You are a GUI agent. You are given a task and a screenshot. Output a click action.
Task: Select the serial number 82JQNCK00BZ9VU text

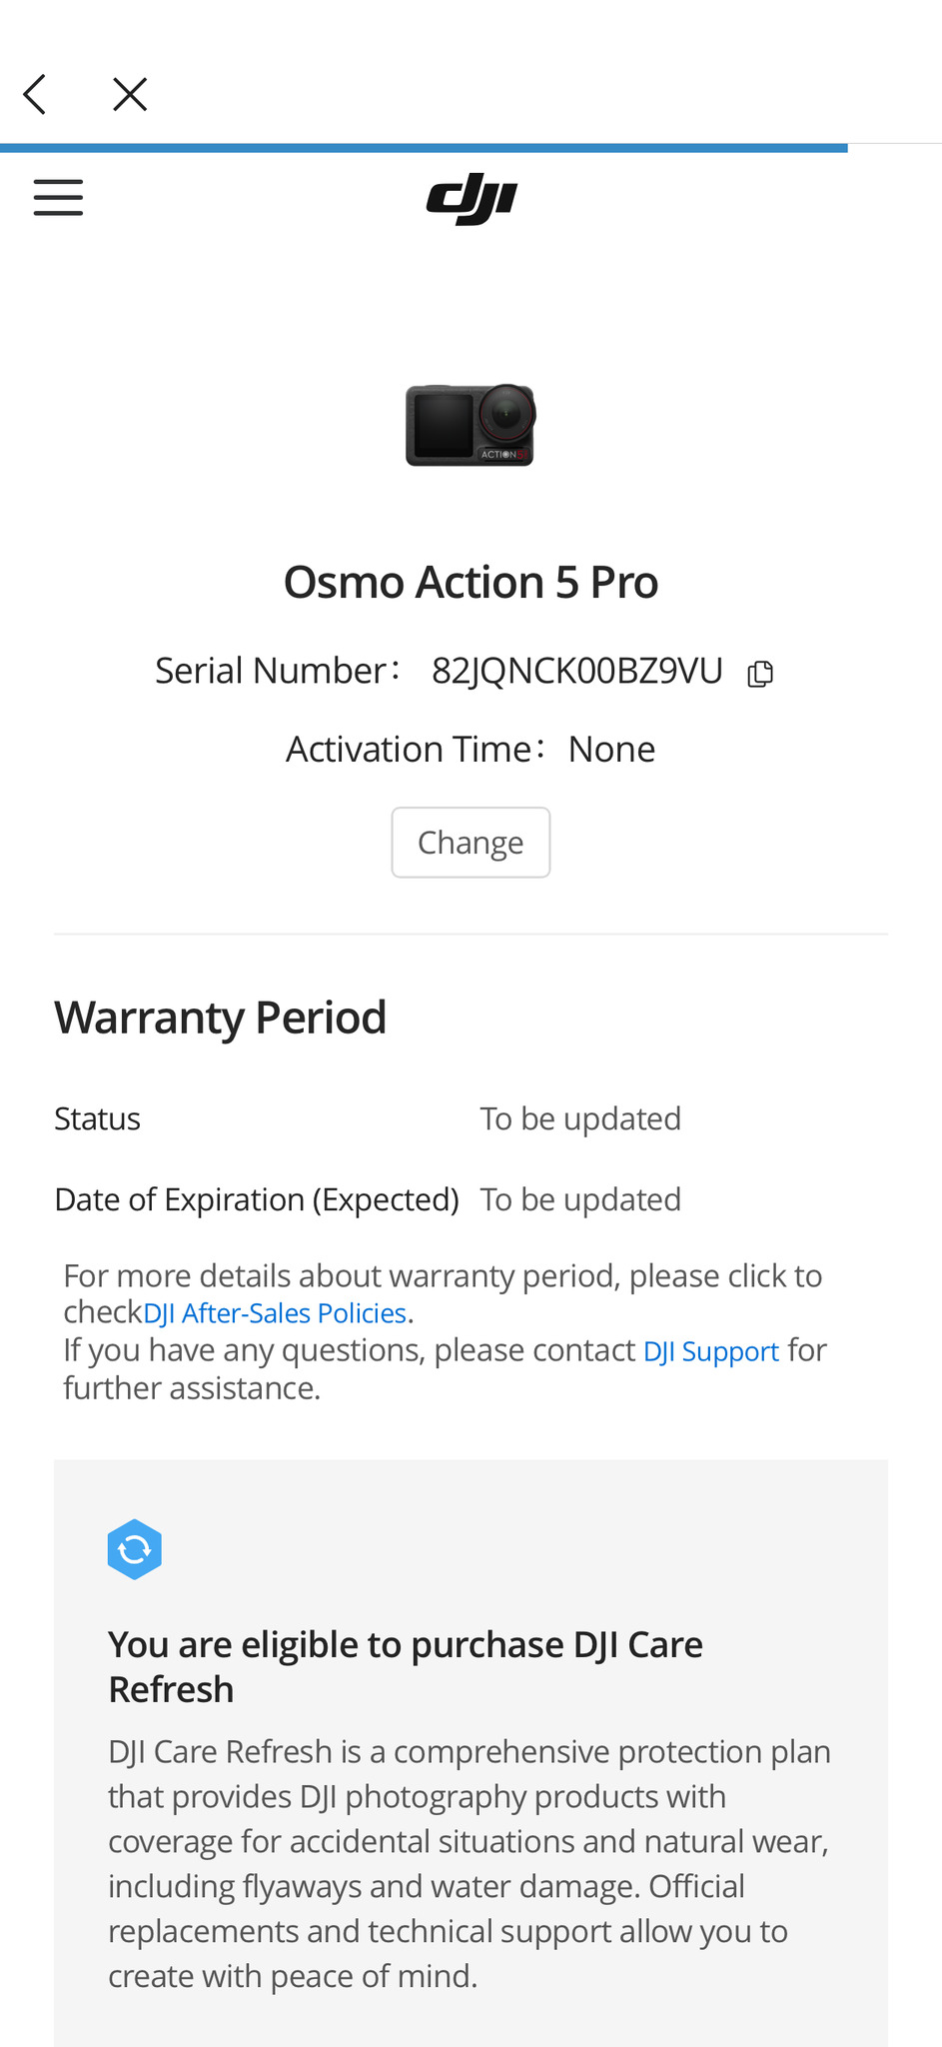coord(576,671)
